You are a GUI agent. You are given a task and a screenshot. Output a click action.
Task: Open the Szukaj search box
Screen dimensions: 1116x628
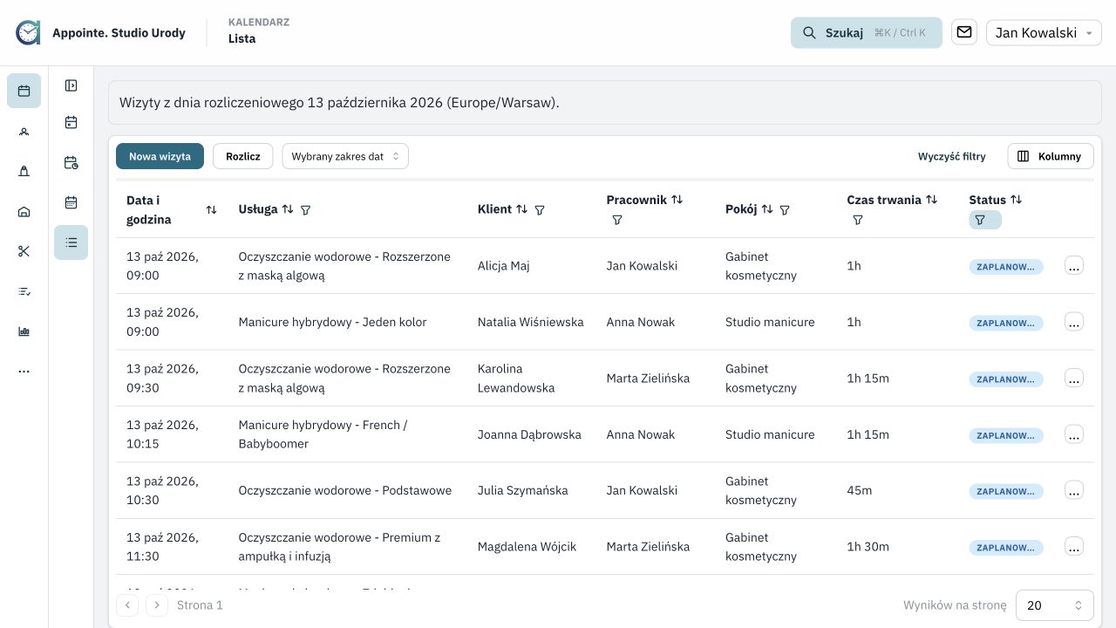(867, 32)
